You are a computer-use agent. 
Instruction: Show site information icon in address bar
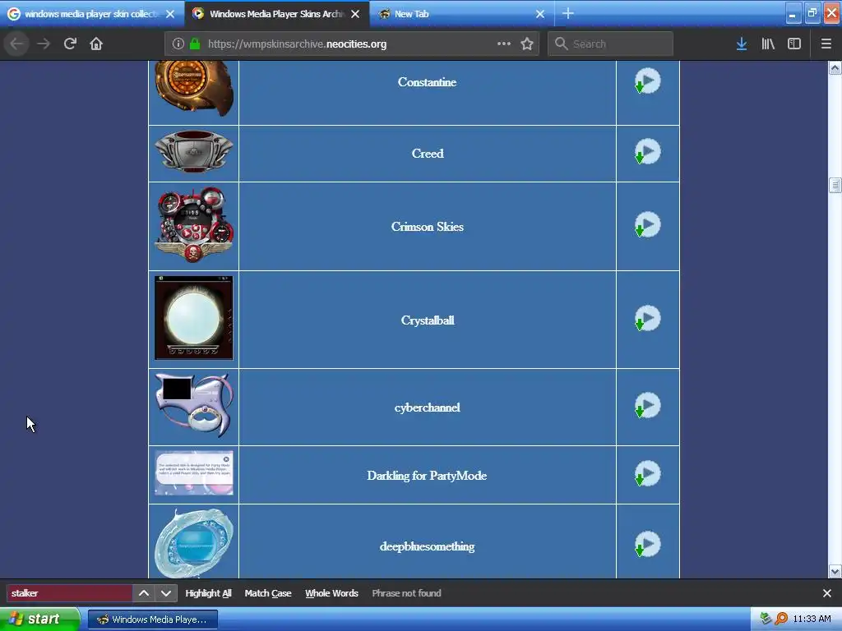[178, 44]
